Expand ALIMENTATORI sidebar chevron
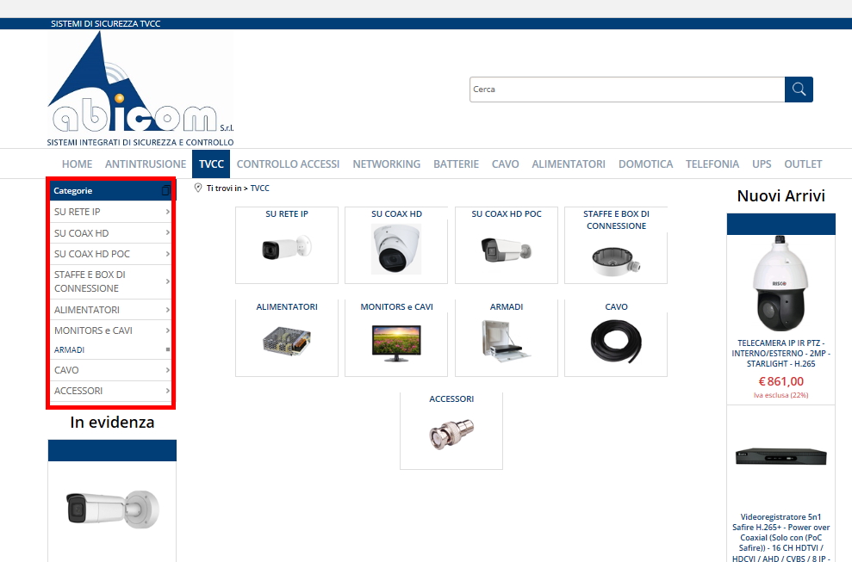The image size is (852, 562). click(167, 310)
